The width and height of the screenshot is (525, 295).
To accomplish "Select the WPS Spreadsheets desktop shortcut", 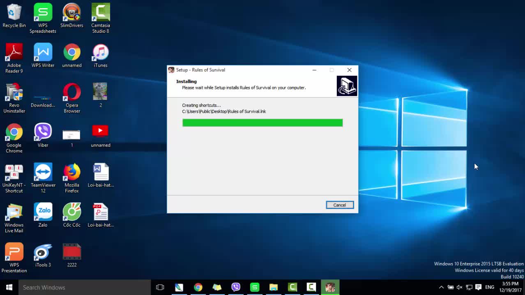I will [43, 18].
